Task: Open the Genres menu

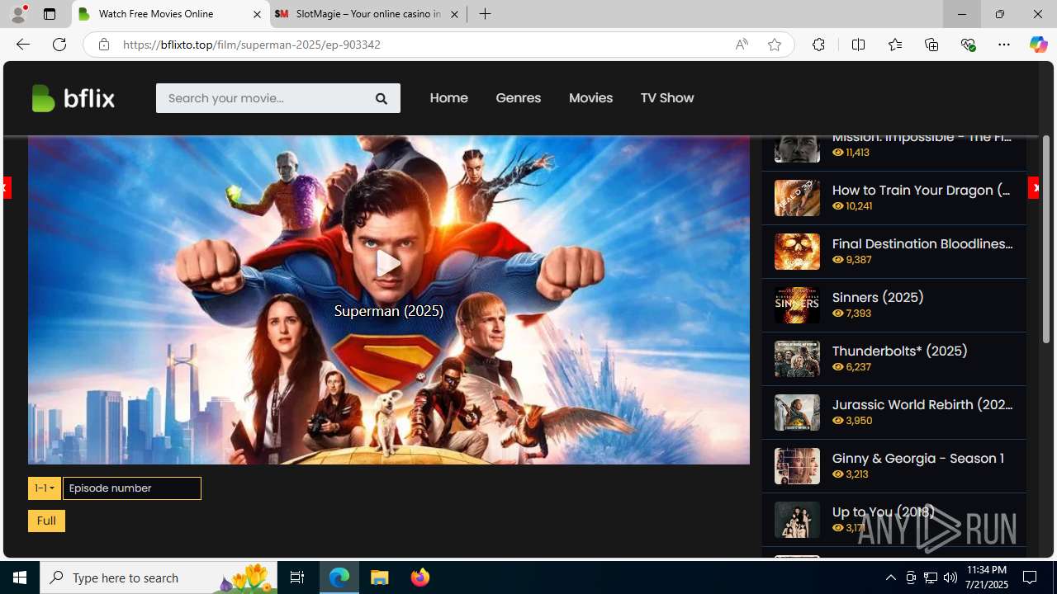Action: point(518,98)
